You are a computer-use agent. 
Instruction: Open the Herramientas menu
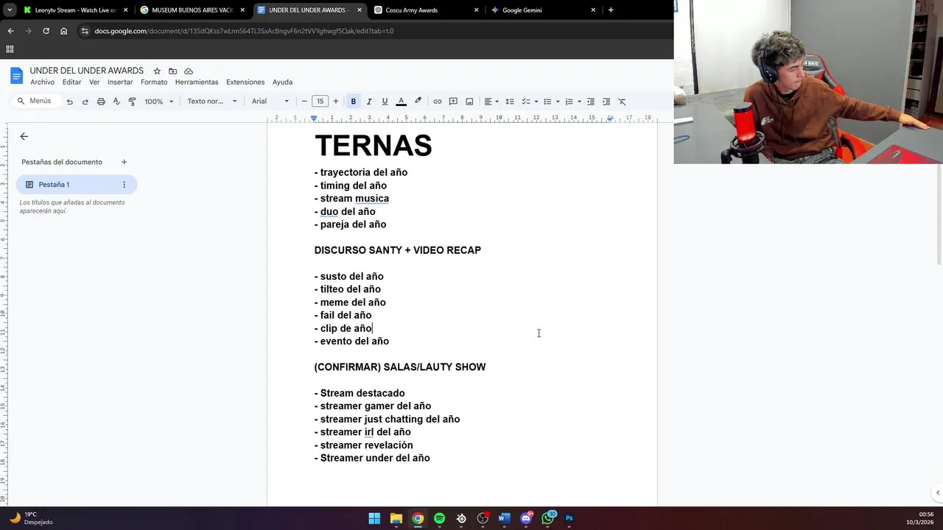[197, 82]
